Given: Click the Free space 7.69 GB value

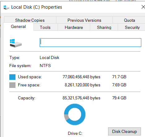Looking at the screenshot, I should coord(119,85).
